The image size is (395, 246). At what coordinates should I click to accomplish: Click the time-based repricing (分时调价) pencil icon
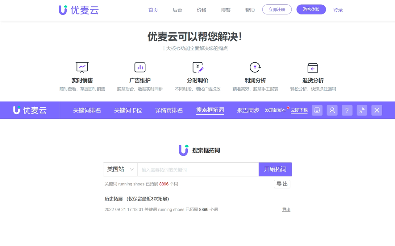pyautogui.click(x=197, y=67)
